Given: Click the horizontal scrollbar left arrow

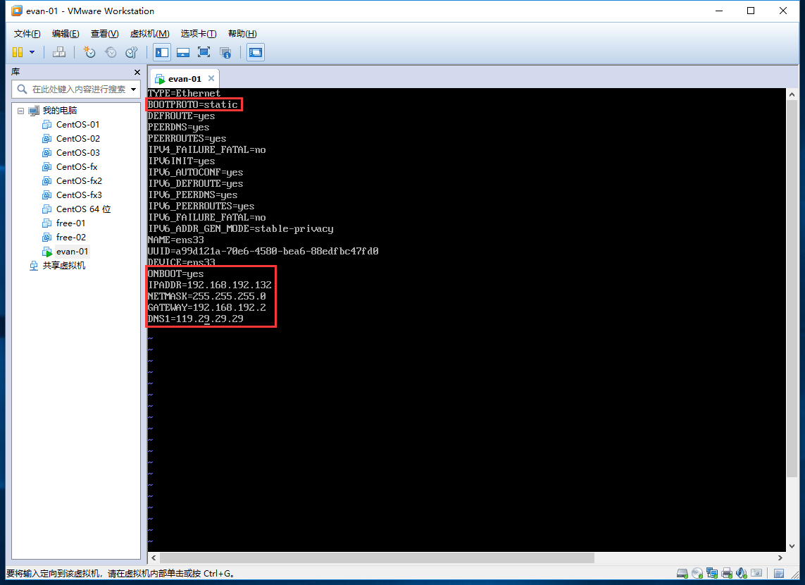Looking at the screenshot, I should (154, 558).
